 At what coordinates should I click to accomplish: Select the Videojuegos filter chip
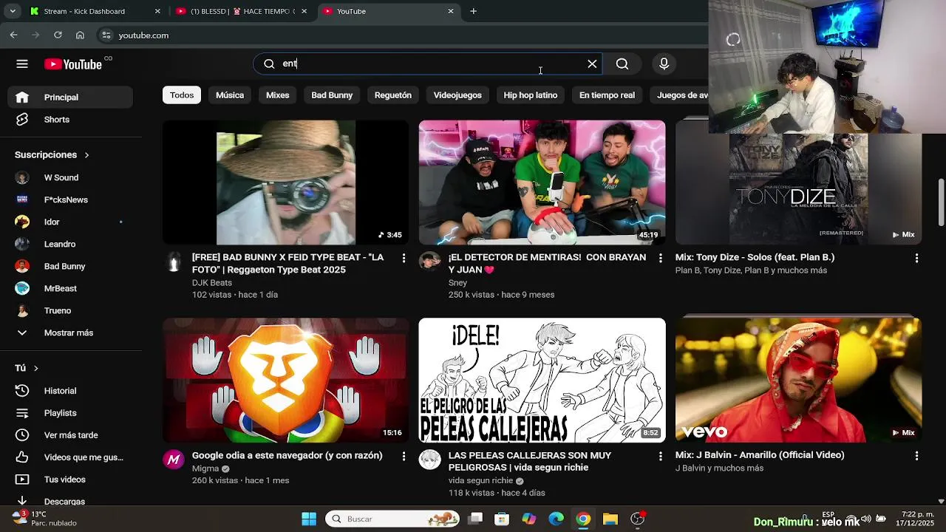click(x=457, y=95)
